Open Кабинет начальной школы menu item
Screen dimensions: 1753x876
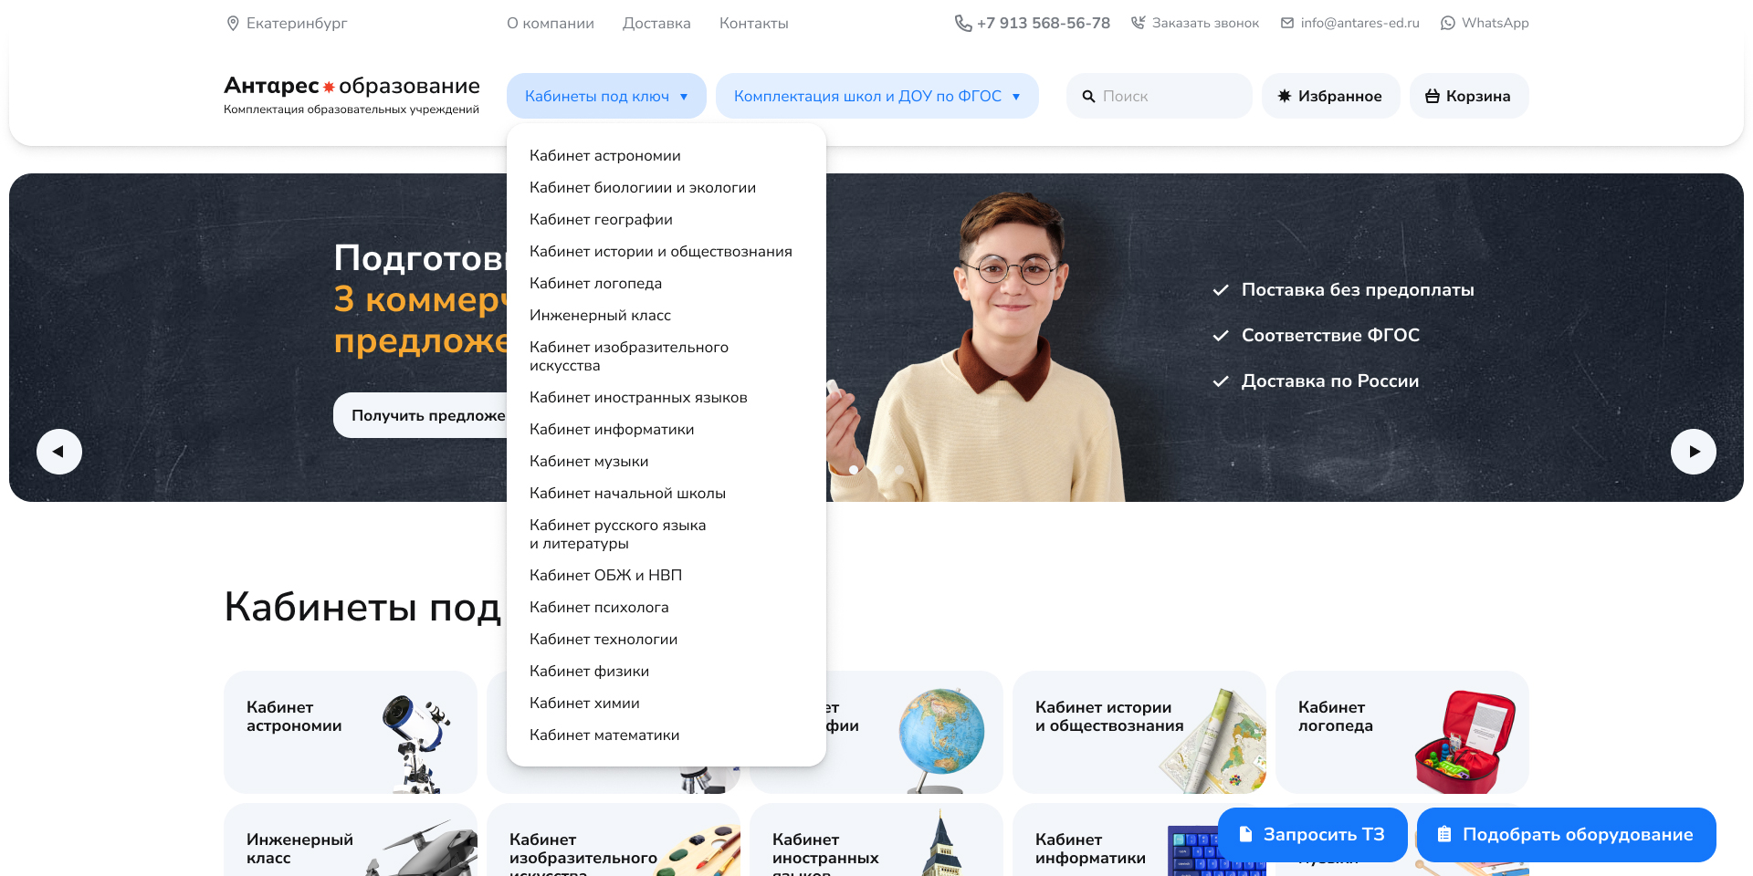[x=627, y=493]
